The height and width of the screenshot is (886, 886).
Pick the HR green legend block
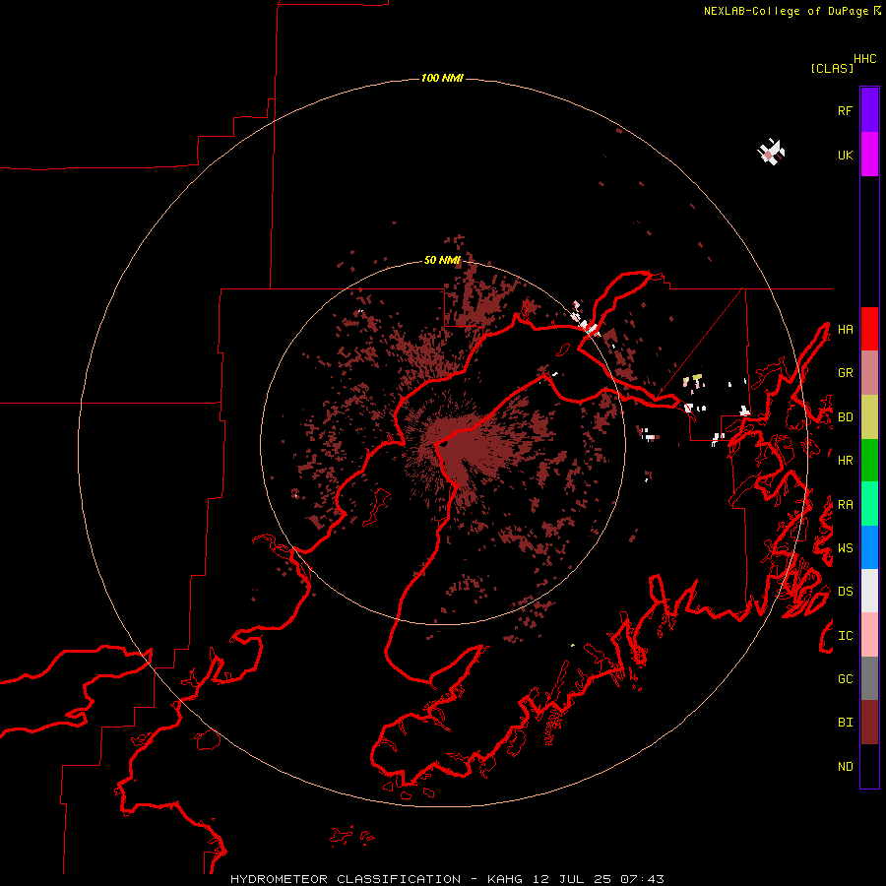tap(869, 461)
